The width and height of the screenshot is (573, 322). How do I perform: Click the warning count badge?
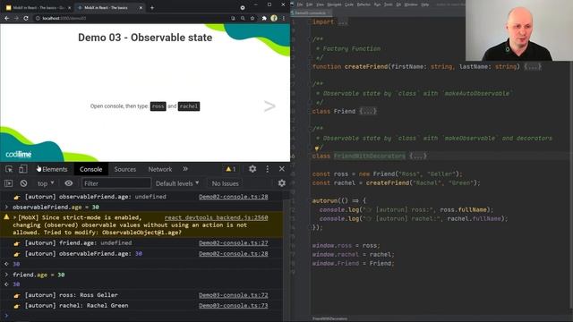[x=231, y=169]
